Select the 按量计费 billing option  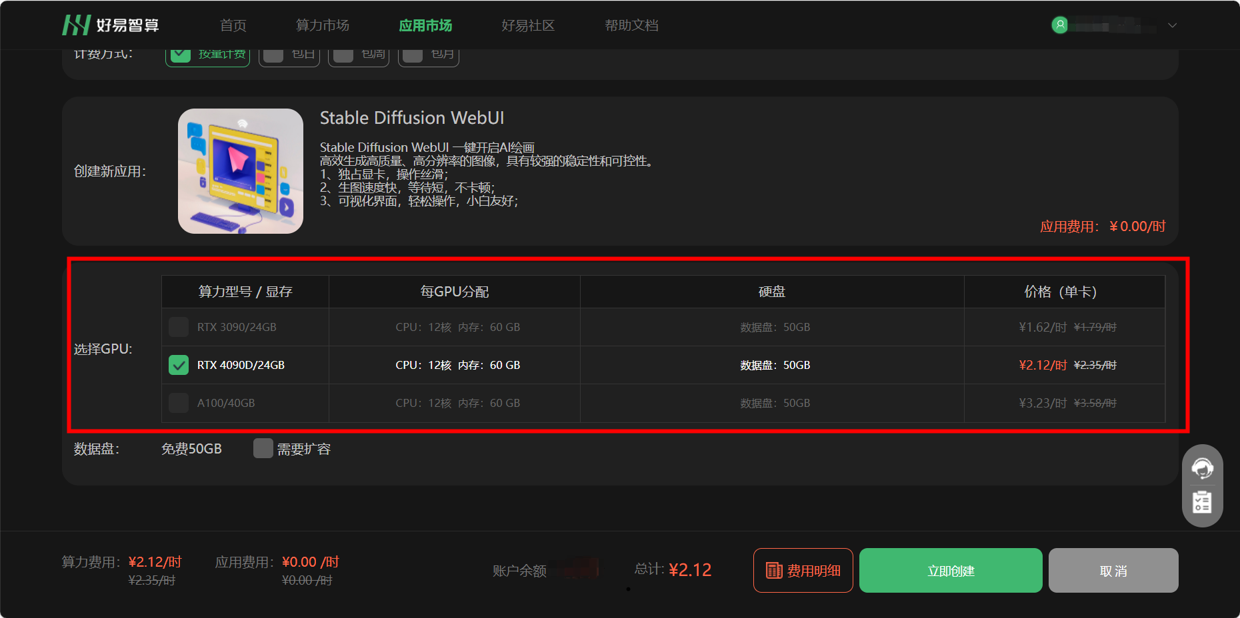point(207,56)
